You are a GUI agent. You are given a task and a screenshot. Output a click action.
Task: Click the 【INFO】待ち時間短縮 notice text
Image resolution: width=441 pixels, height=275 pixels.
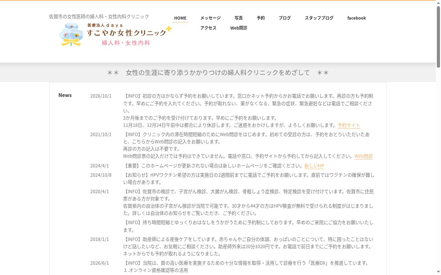248,226
